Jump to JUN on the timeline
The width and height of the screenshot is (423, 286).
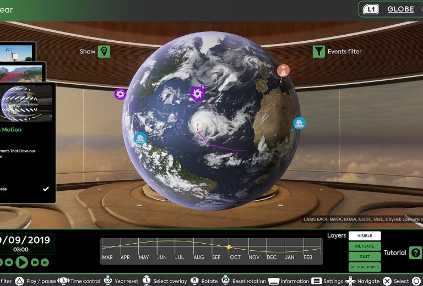pyautogui.click(x=162, y=257)
